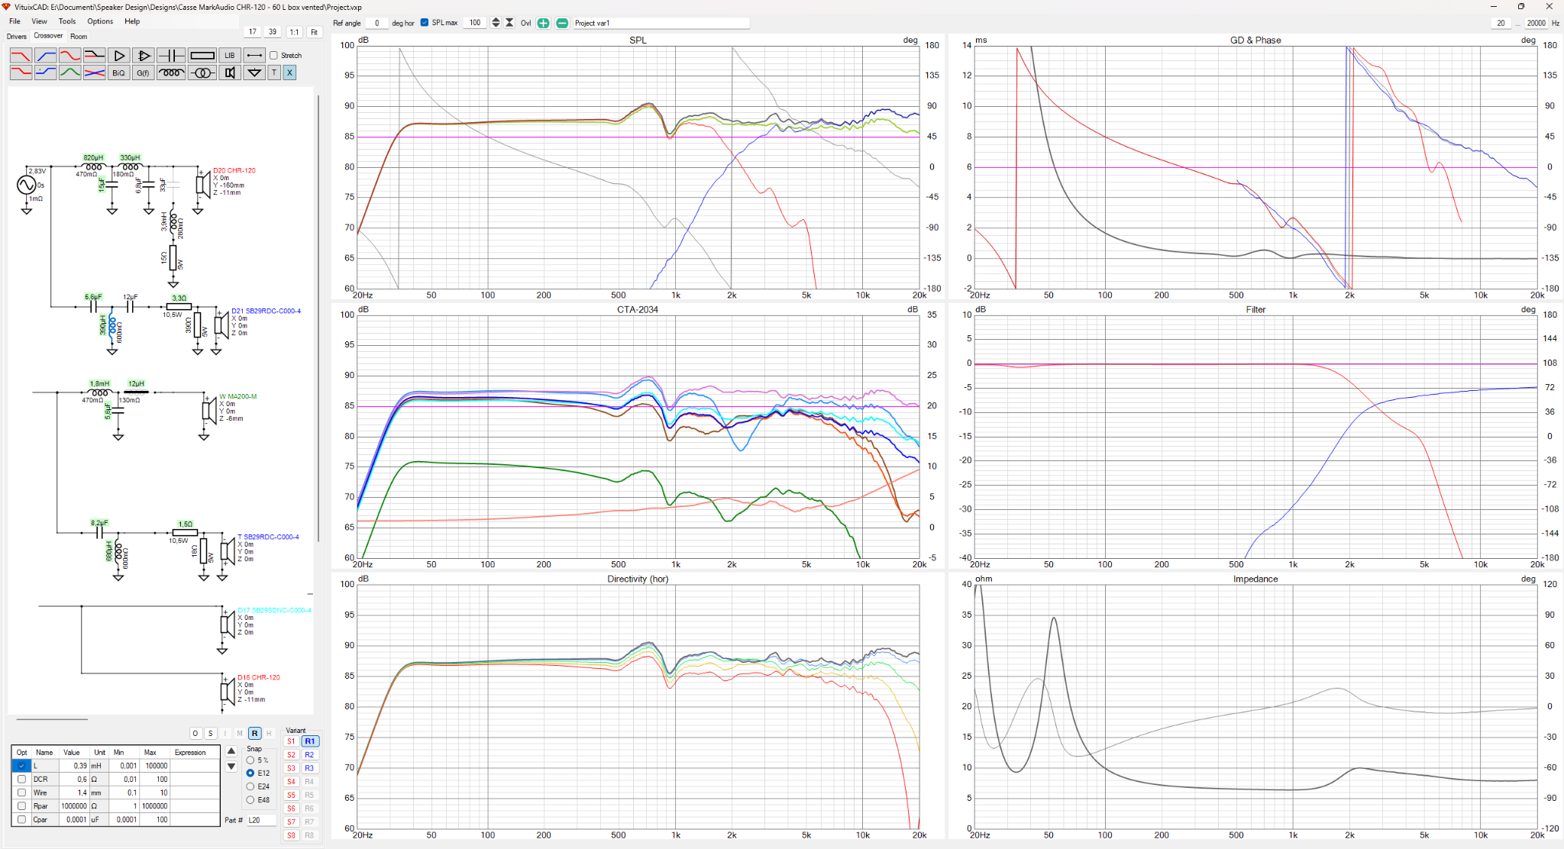Select the E24 snap option
Screen dimensions: 1564x849
250,786
